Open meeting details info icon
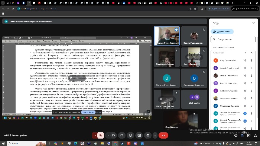This screenshot has height=146, width=260. click(x=236, y=135)
